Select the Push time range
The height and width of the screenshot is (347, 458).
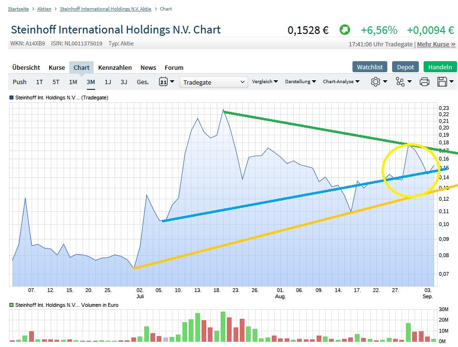(x=20, y=82)
